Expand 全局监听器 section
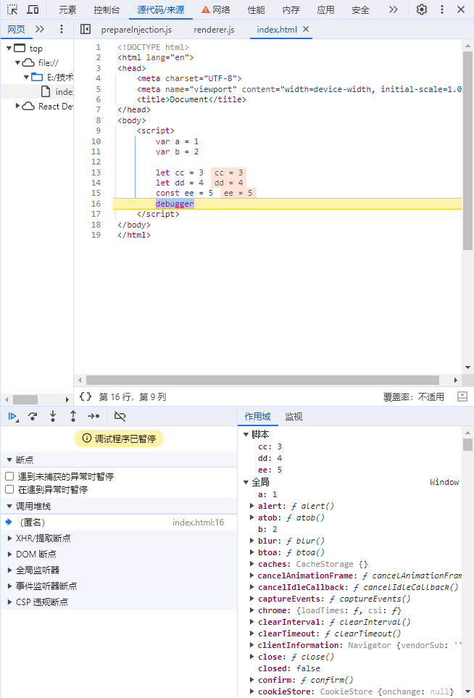This screenshot has width=474, height=698. coord(9,570)
